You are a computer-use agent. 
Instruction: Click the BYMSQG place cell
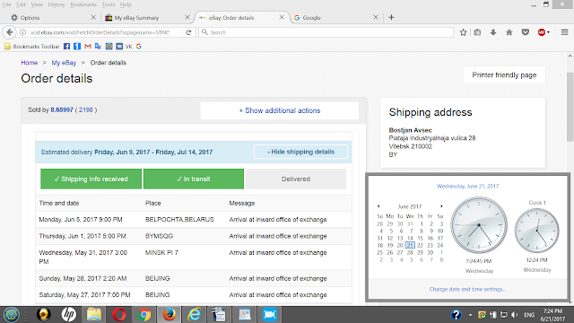[159, 236]
